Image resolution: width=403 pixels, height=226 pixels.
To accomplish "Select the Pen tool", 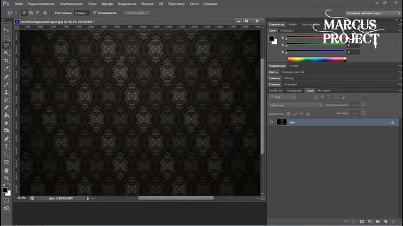I will click(x=6, y=139).
